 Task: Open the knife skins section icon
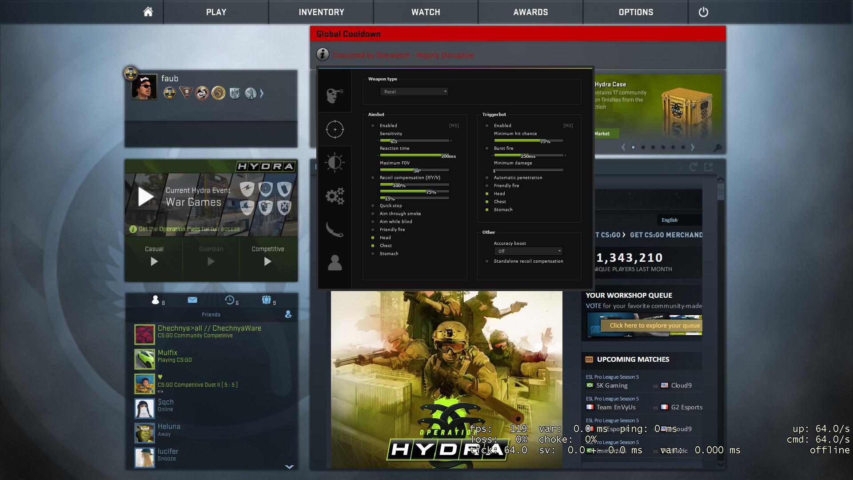point(335,229)
